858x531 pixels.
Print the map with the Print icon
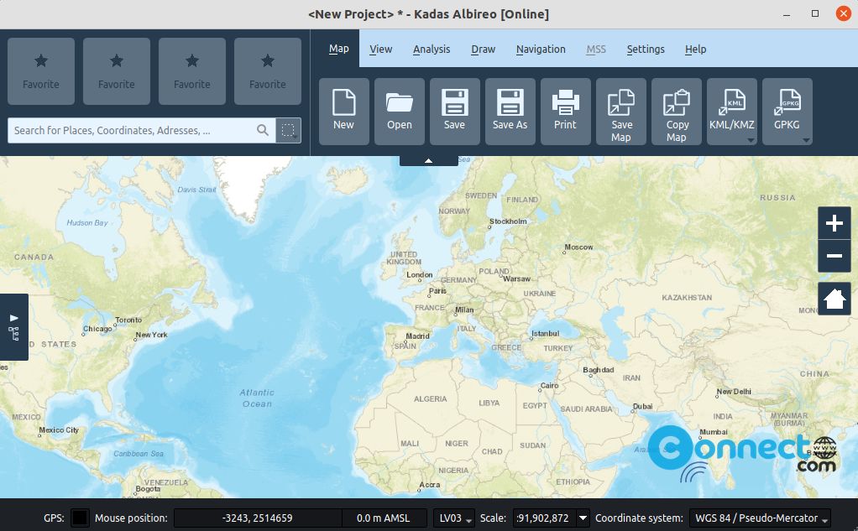[565, 112]
